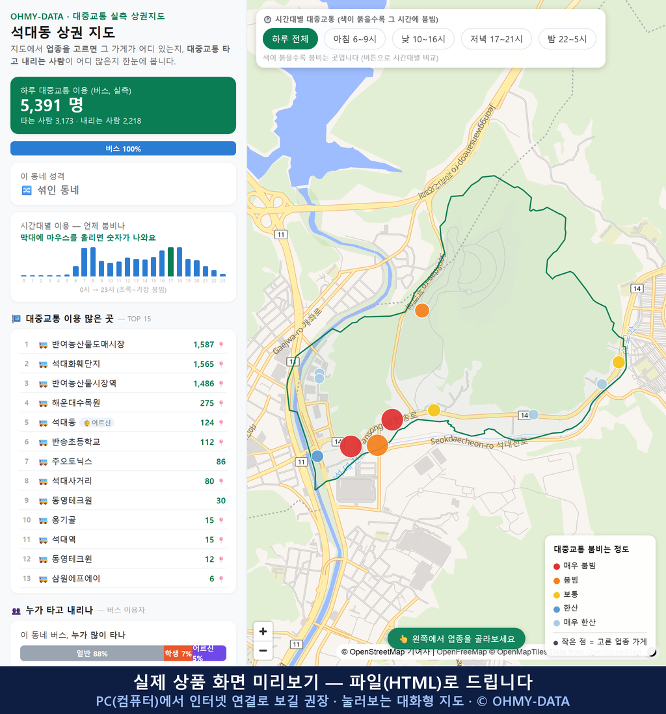Click the 섞인 동네 neighborhood character text
666x714 pixels.
pos(59,191)
